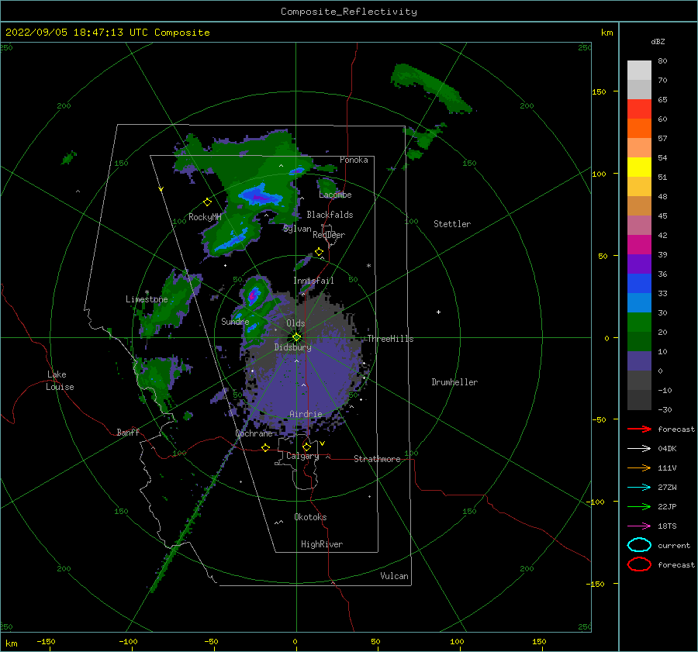The image size is (698, 652).
Task: Click the white 04DK arrow legend icon
Action: click(639, 449)
